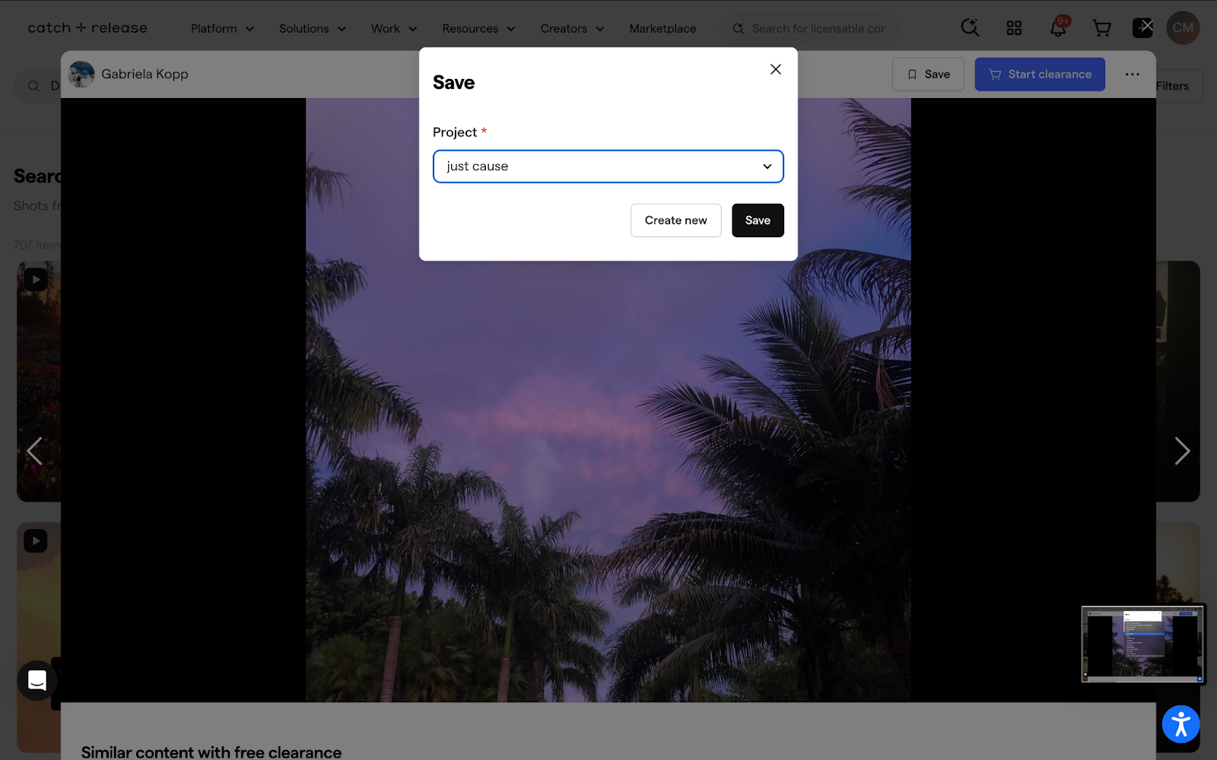Open the CM profile avatar
Image resolution: width=1217 pixels, height=760 pixels.
point(1183,28)
